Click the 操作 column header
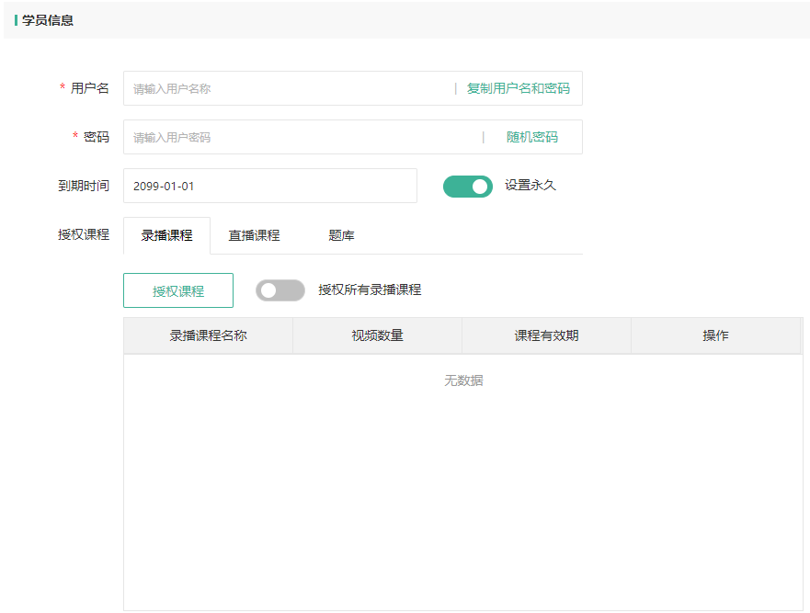This screenshot has height=613, width=810. 715,335
